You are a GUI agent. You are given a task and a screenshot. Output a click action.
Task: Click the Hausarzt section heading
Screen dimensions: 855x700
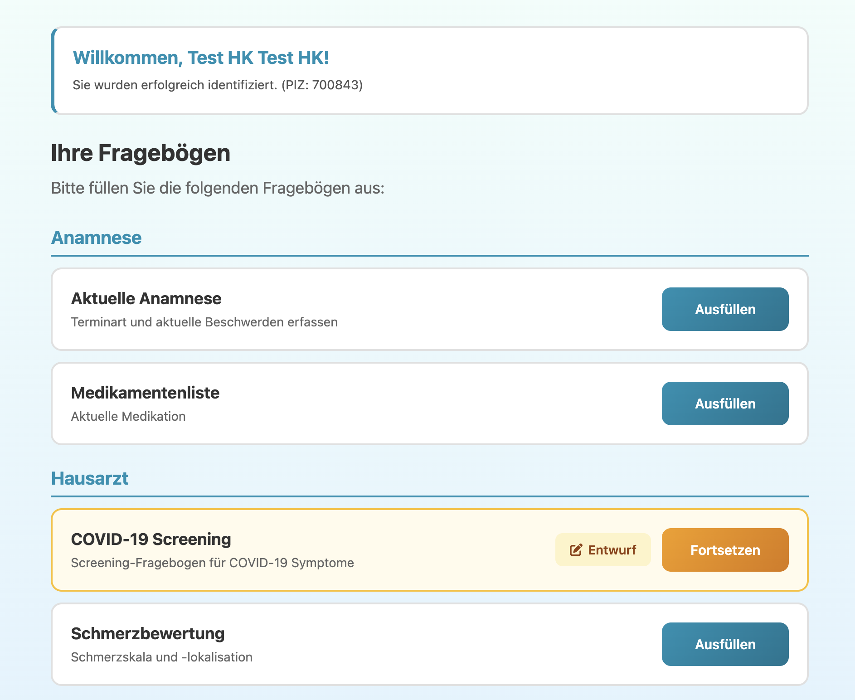coord(90,478)
